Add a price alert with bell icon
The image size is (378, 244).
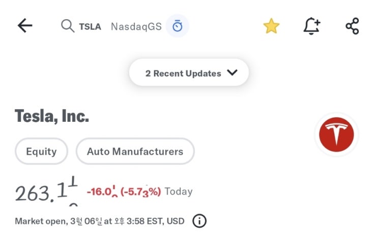point(312,26)
